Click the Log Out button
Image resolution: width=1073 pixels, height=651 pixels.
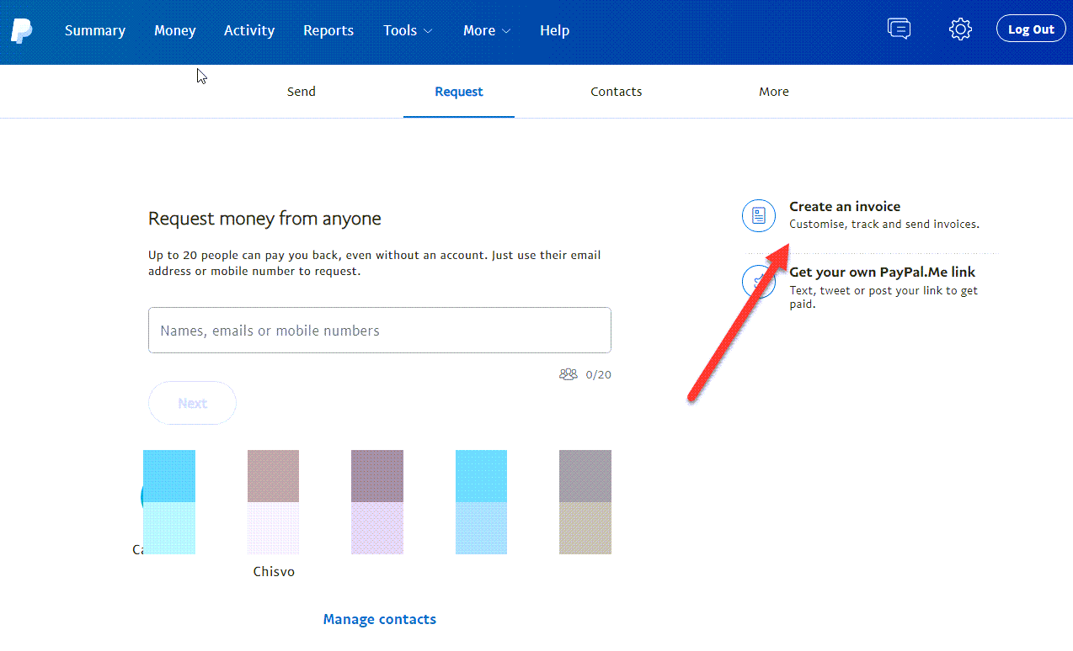coord(1031,29)
